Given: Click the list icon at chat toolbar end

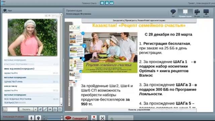Looking at the screenshot, I should coord(60,109).
